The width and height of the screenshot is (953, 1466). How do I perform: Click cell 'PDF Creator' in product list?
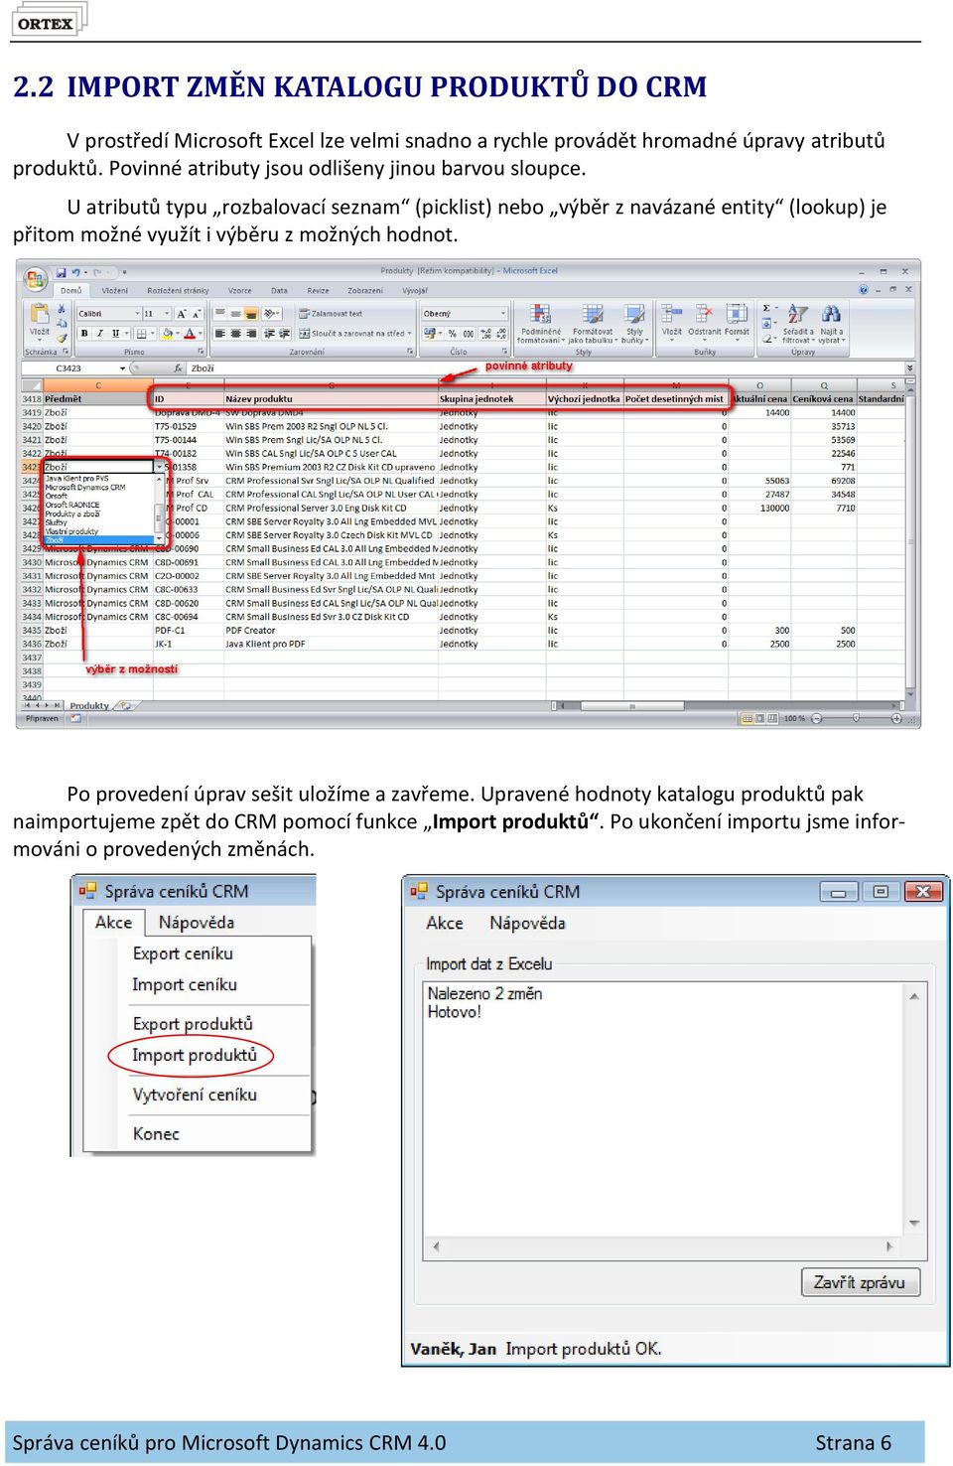pyautogui.click(x=331, y=631)
